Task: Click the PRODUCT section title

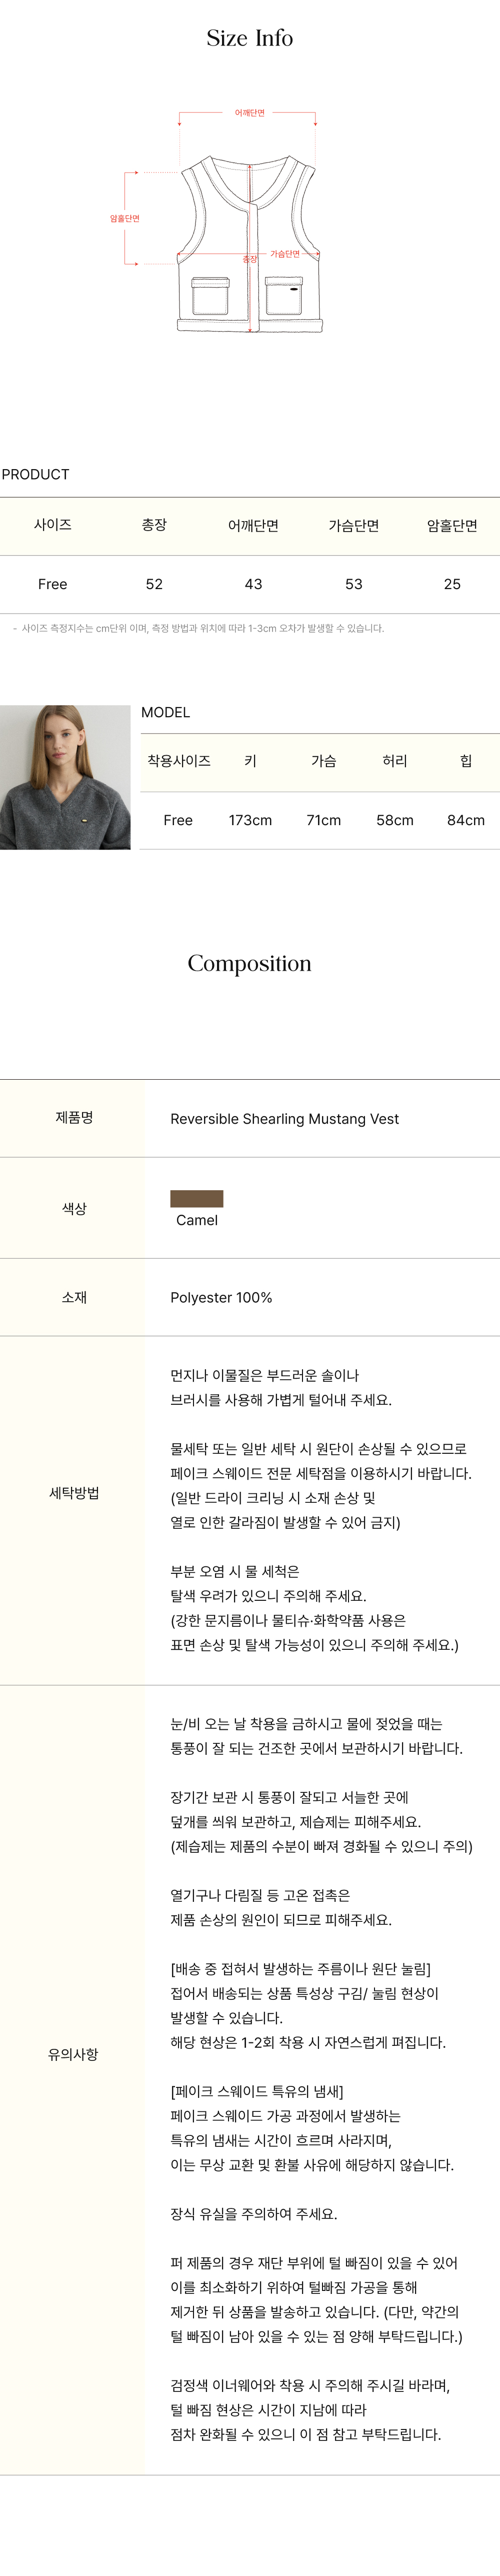Action: 36,474
